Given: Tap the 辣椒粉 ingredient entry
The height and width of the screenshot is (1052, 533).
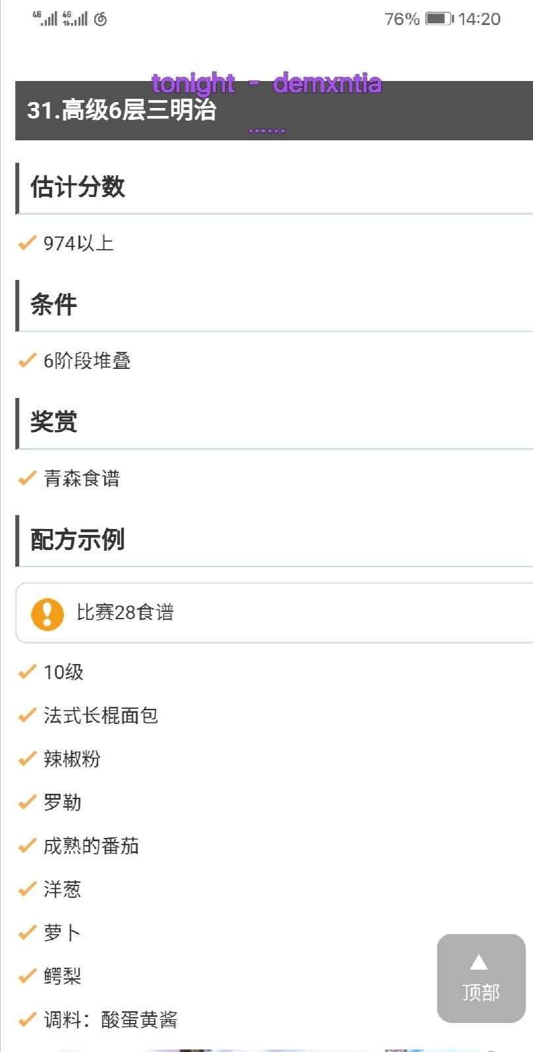Looking at the screenshot, I should click(x=72, y=759).
